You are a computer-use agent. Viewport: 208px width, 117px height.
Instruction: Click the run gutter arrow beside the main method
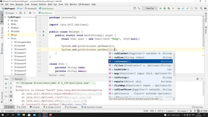[44, 35]
